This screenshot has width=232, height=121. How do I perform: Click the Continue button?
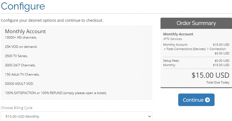click(x=196, y=100)
